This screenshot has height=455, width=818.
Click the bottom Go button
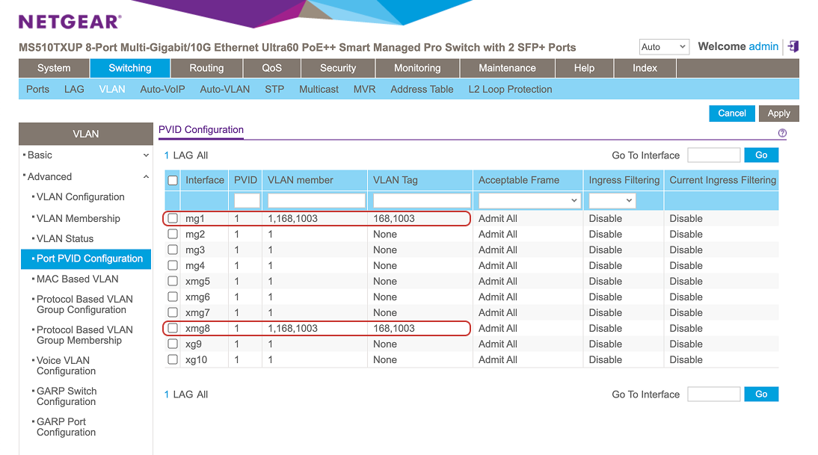(761, 394)
